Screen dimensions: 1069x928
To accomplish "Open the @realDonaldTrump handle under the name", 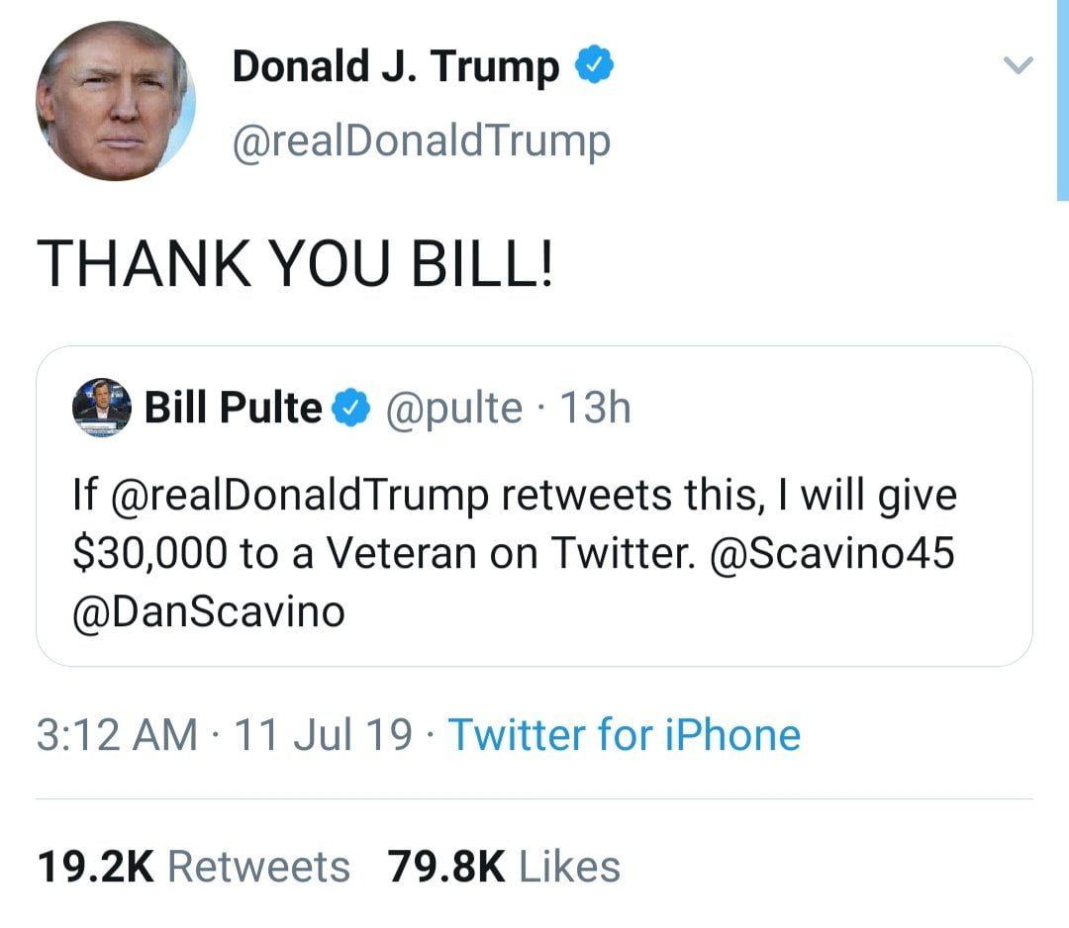I will 421,141.
